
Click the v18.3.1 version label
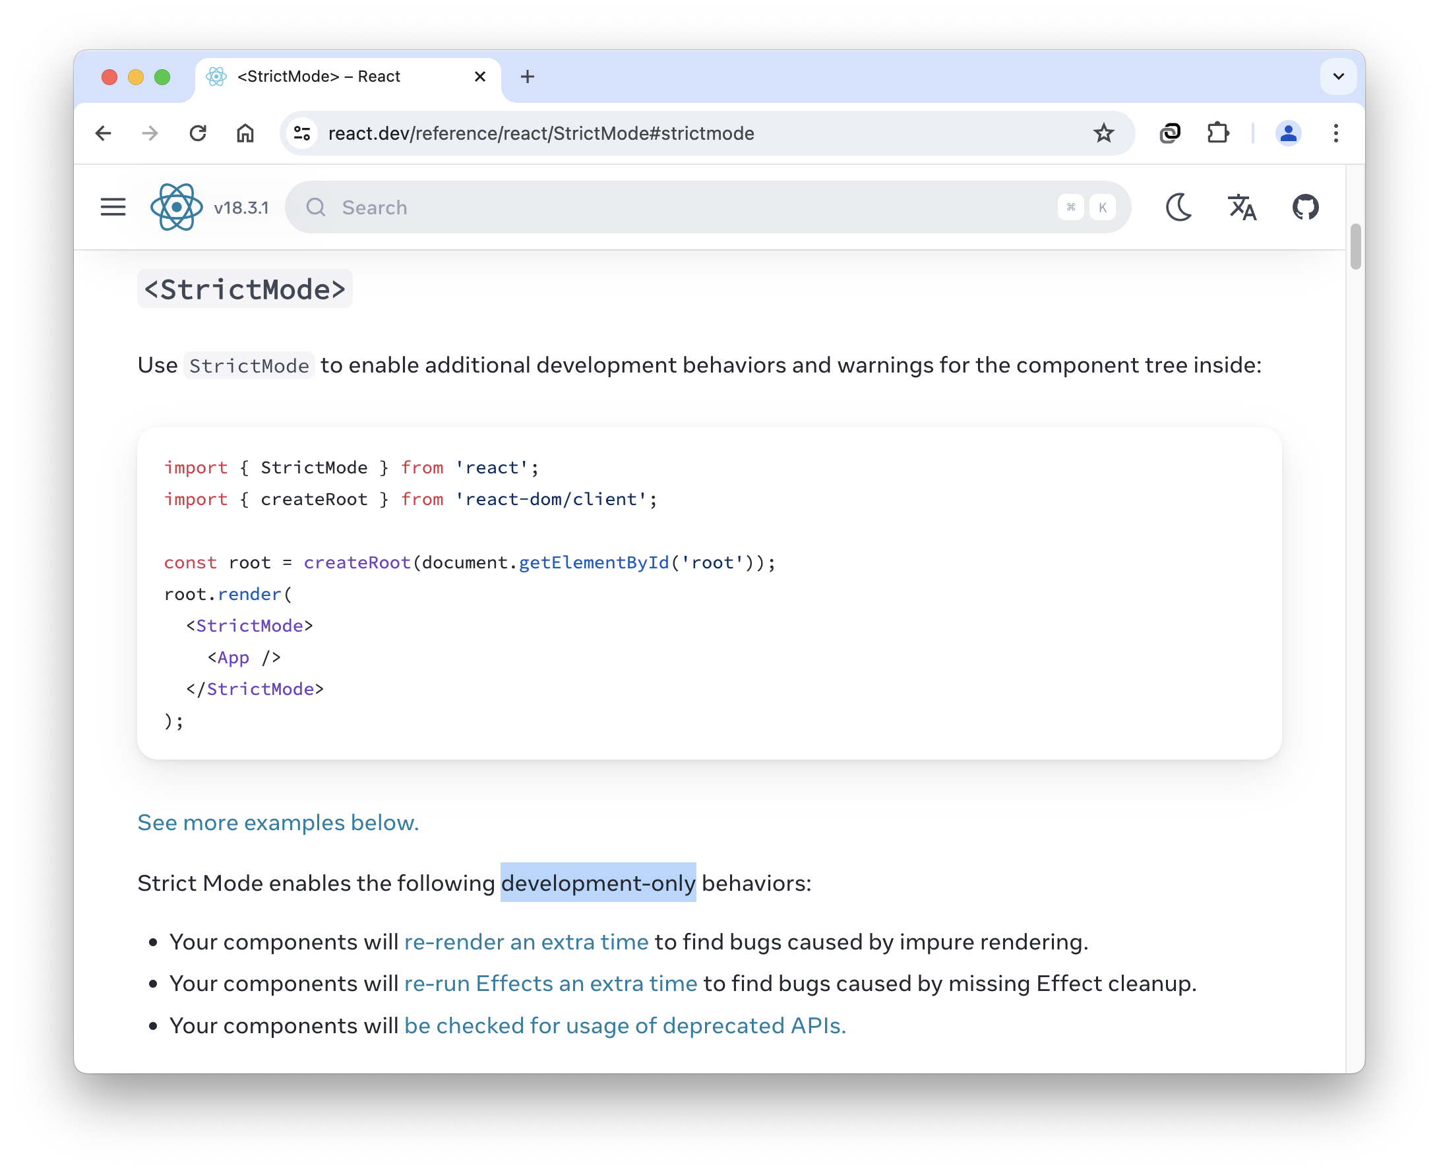[x=241, y=208]
